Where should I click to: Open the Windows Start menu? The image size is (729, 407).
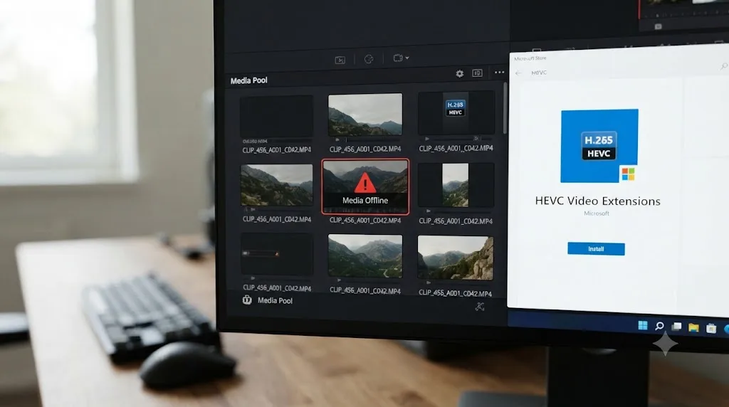643,325
